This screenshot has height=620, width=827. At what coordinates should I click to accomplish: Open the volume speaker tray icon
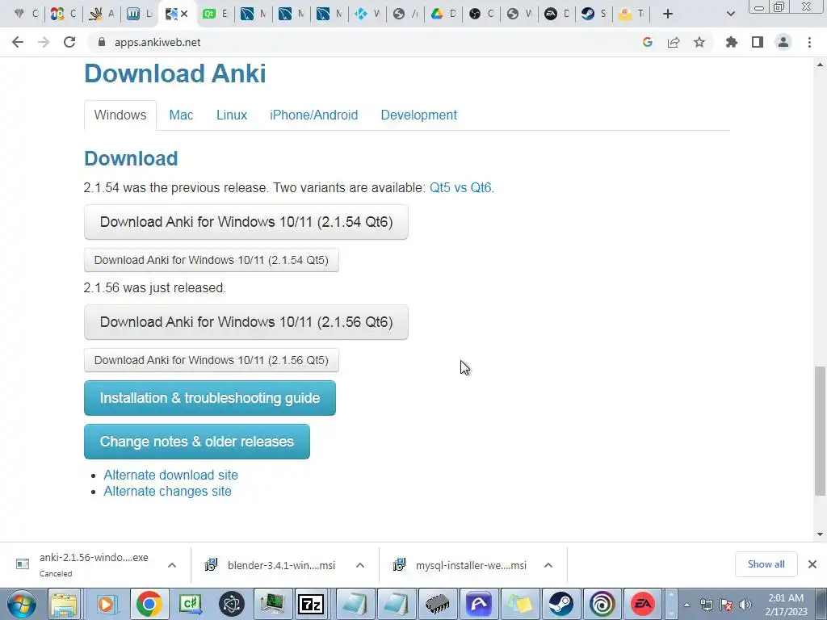click(745, 605)
